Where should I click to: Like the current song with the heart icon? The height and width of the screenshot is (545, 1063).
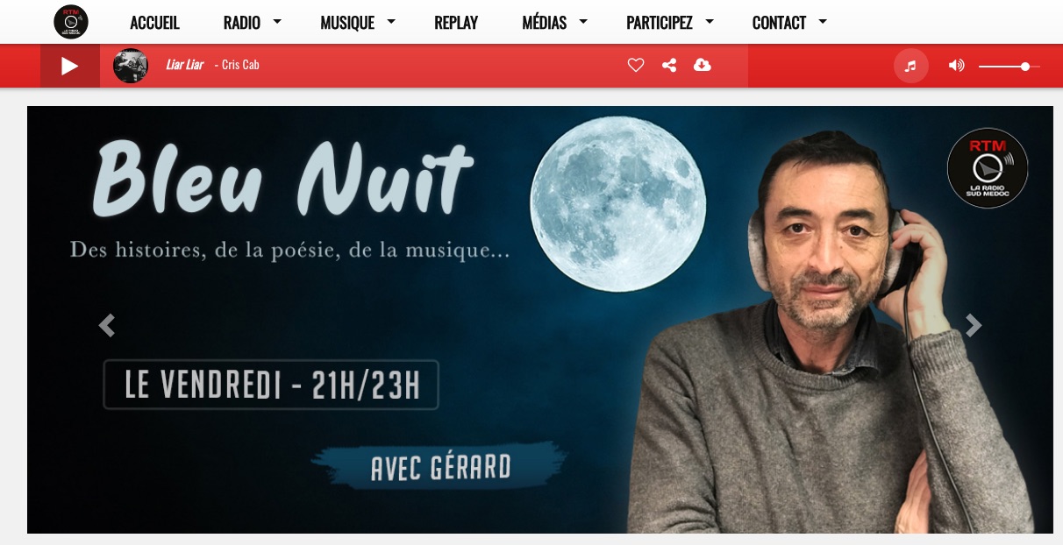pos(636,65)
